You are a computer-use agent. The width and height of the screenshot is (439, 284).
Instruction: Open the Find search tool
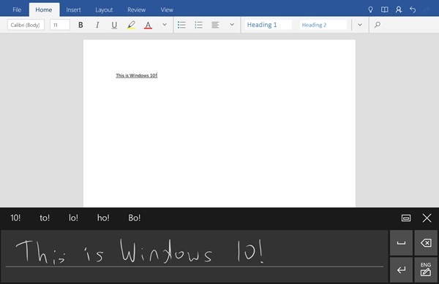[x=377, y=25]
